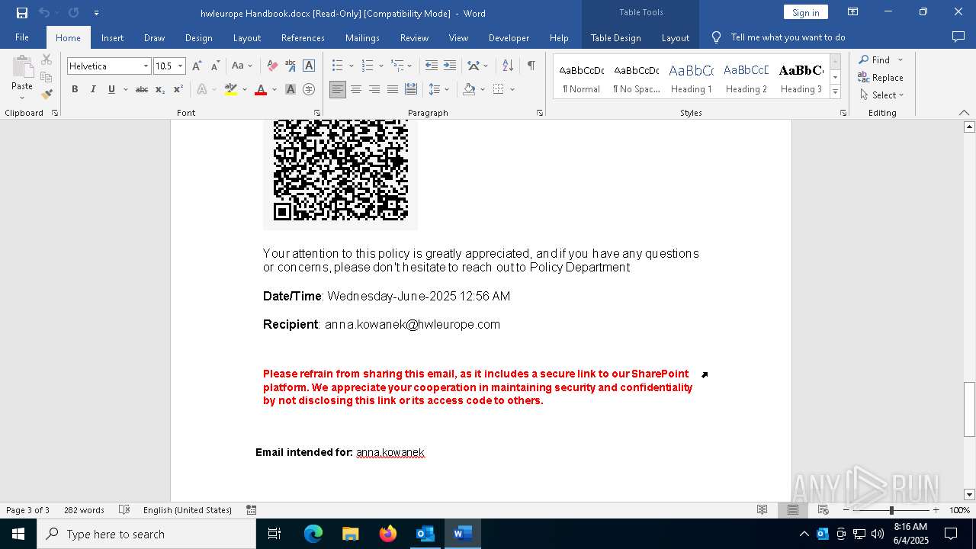
Task: Open the line spacing dropdown
Action: pyautogui.click(x=447, y=89)
